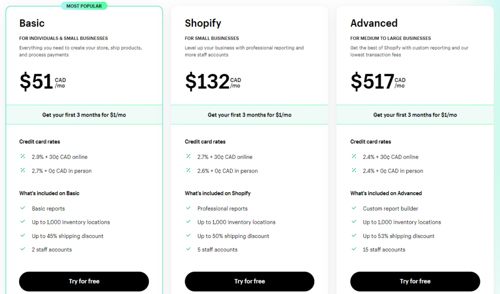Image resolution: width=500 pixels, height=294 pixels.
Task: Click the Advanced plan $1/mo promo banner
Action: [x=415, y=115]
